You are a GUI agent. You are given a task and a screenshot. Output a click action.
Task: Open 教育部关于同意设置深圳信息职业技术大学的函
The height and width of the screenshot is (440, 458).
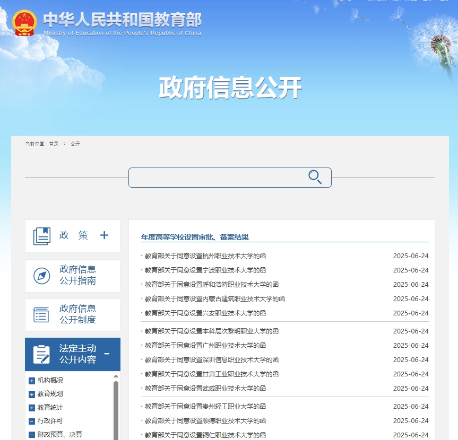click(212, 359)
